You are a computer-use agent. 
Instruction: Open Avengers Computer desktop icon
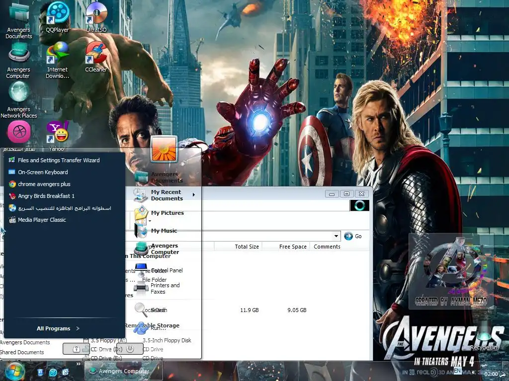(x=18, y=60)
